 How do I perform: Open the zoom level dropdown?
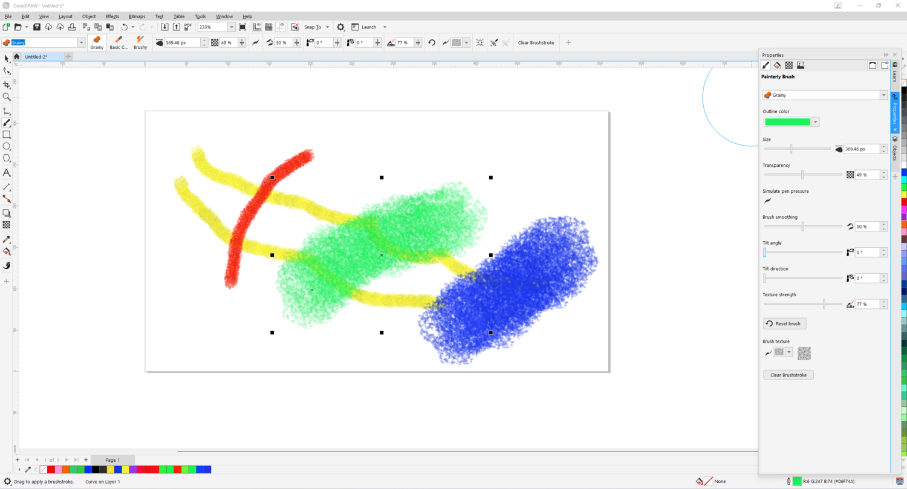click(231, 27)
